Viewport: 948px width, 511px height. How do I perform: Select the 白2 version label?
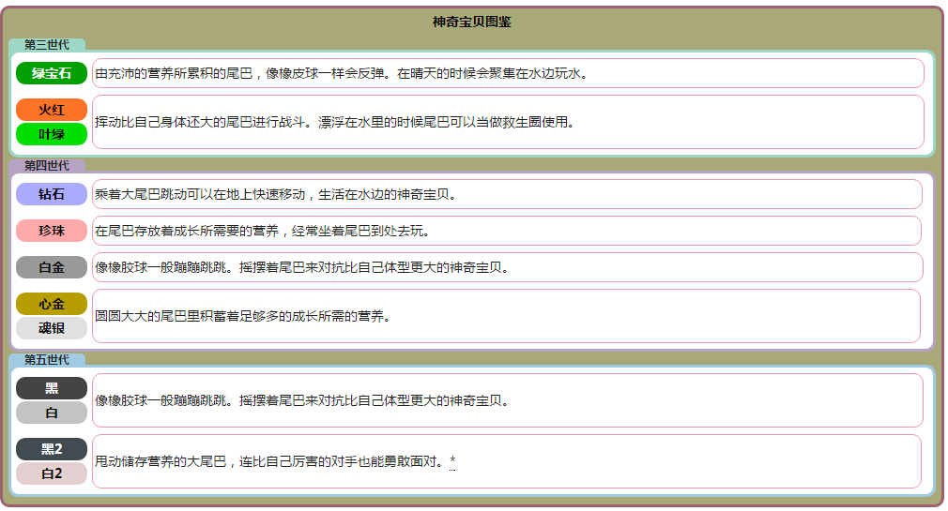pyautogui.click(x=52, y=473)
